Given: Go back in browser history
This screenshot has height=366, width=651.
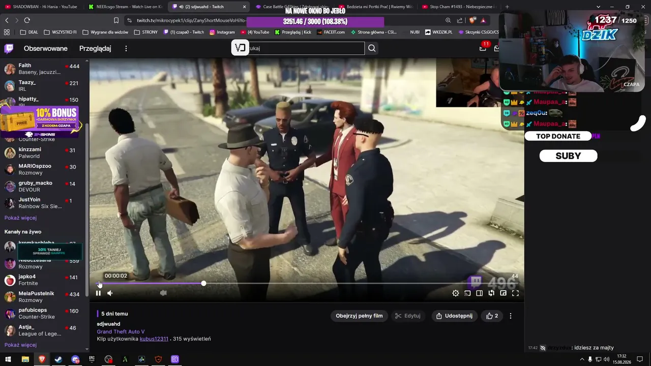Looking at the screenshot, I should point(7,20).
